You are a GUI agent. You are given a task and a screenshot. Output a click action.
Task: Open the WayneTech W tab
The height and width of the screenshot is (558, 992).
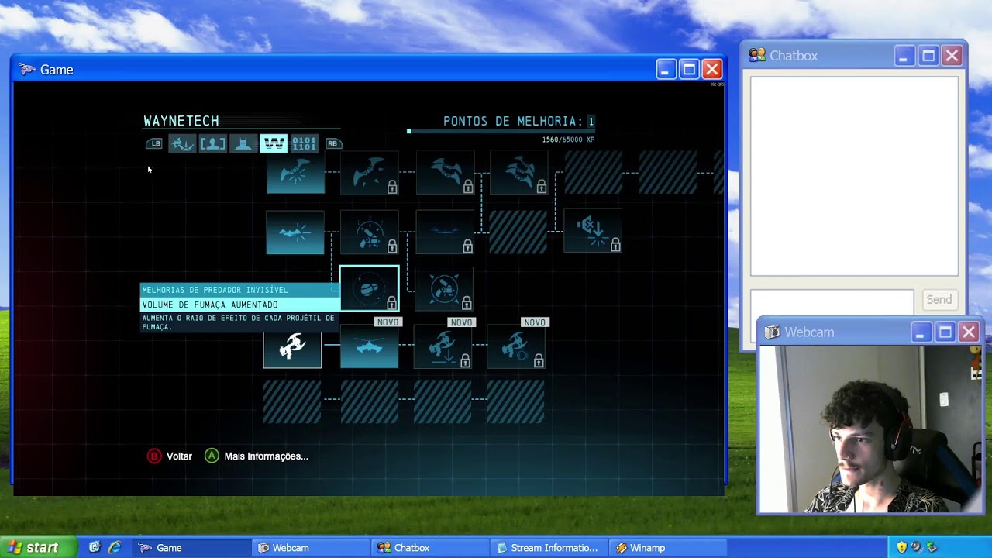274,143
